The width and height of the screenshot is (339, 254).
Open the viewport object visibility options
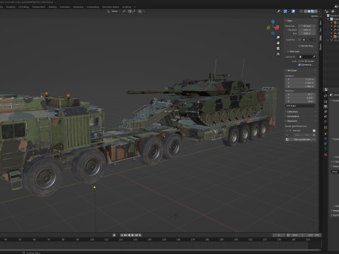[279, 11]
